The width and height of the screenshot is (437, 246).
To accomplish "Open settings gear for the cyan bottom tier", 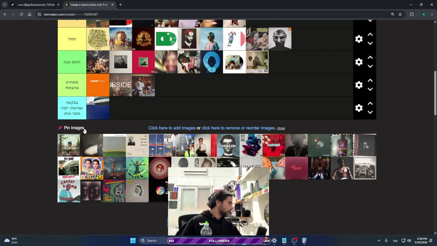I will 359,108.
